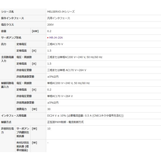Click the インタフェース用電源 row header
The image size is (161, 161).
(x=14, y=115)
